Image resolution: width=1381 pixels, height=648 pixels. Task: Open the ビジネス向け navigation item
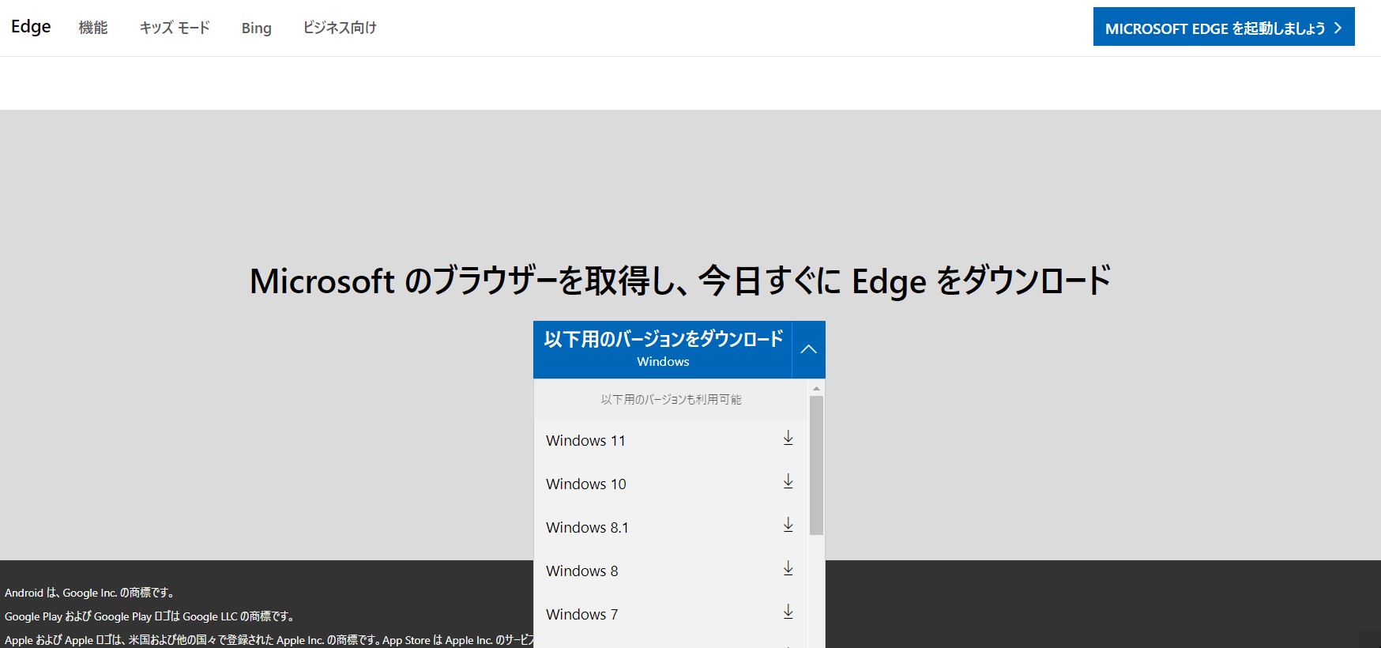(x=340, y=28)
